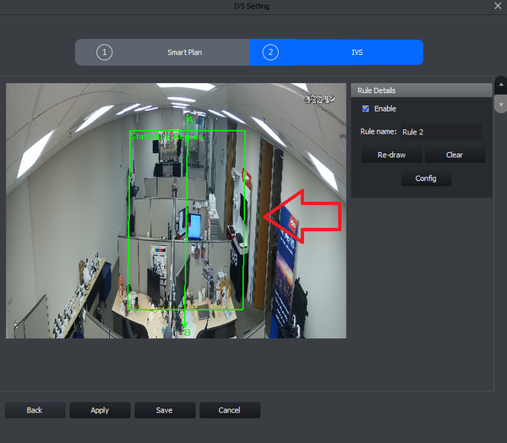Click the Rule name input field

point(442,132)
